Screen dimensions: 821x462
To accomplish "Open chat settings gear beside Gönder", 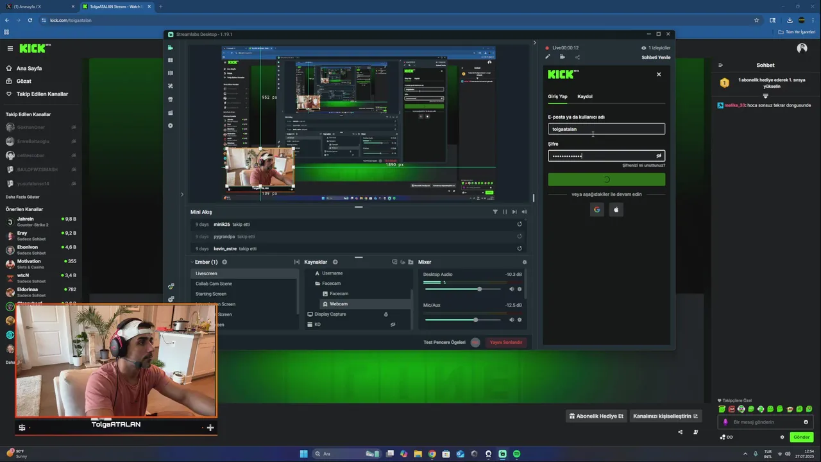I will coord(782,437).
